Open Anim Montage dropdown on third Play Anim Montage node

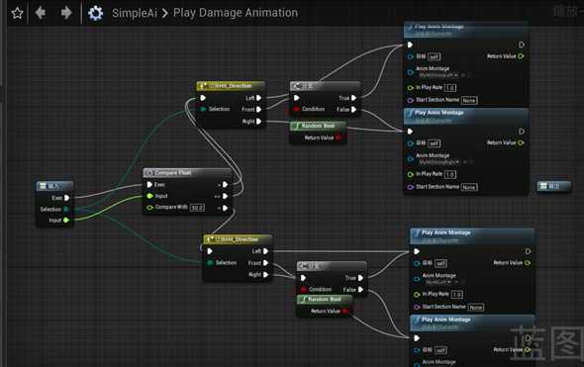click(439, 283)
